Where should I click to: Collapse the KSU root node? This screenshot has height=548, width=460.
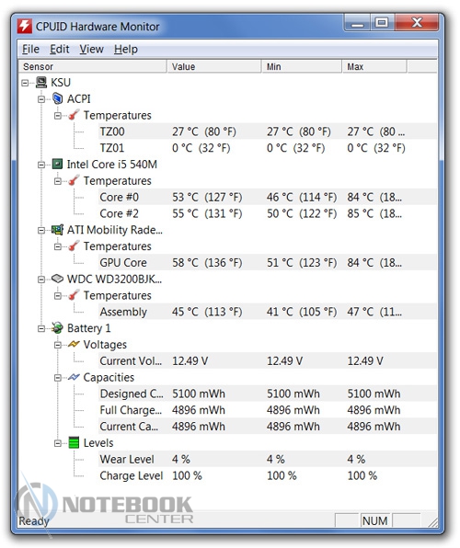(25, 83)
